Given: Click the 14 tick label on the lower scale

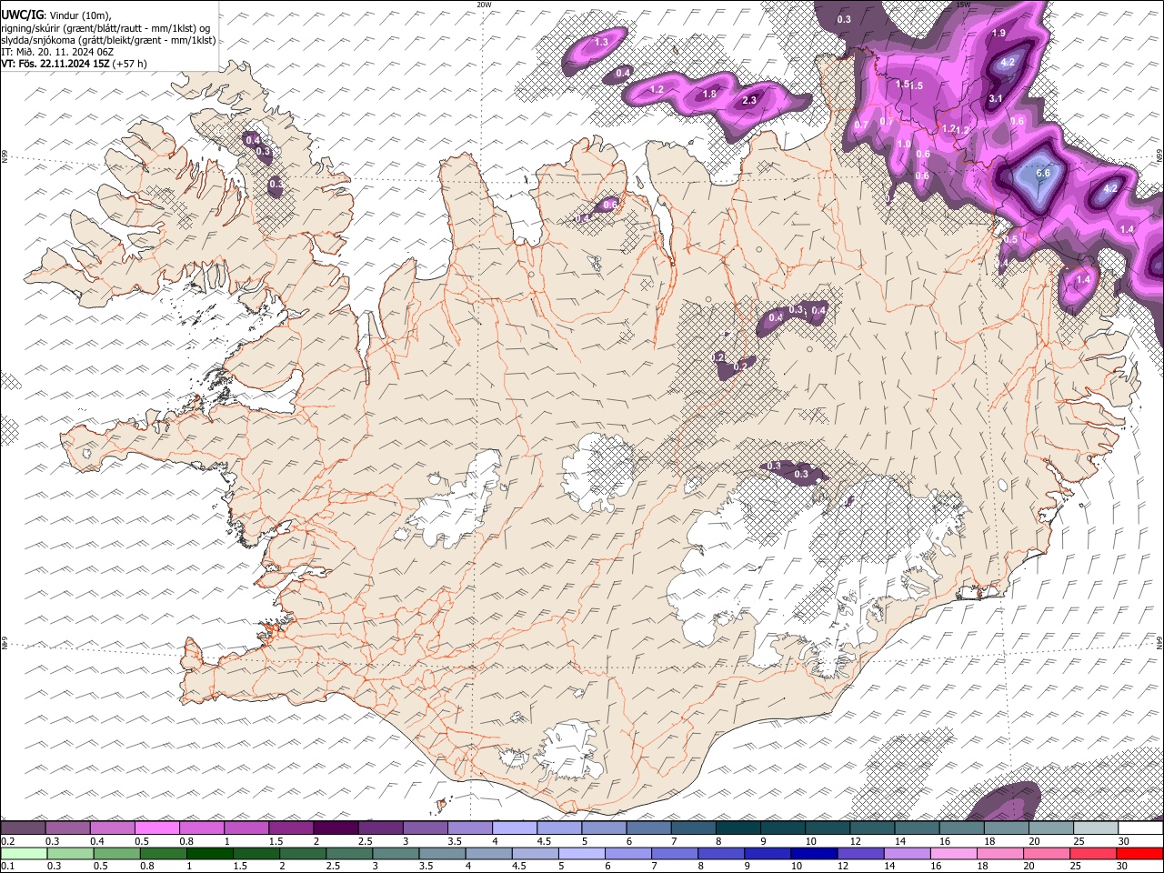Looking at the screenshot, I should 891,866.
